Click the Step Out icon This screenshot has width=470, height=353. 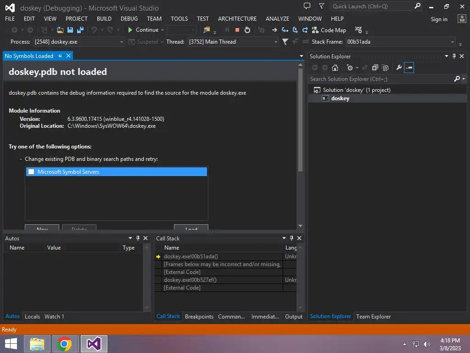click(x=305, y=30)
